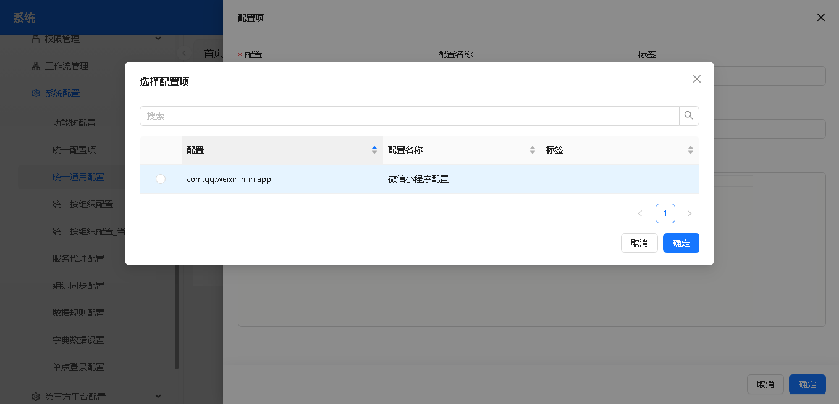
Task: Click the 工作流管理 tree icon
Action: coord(36,66)
